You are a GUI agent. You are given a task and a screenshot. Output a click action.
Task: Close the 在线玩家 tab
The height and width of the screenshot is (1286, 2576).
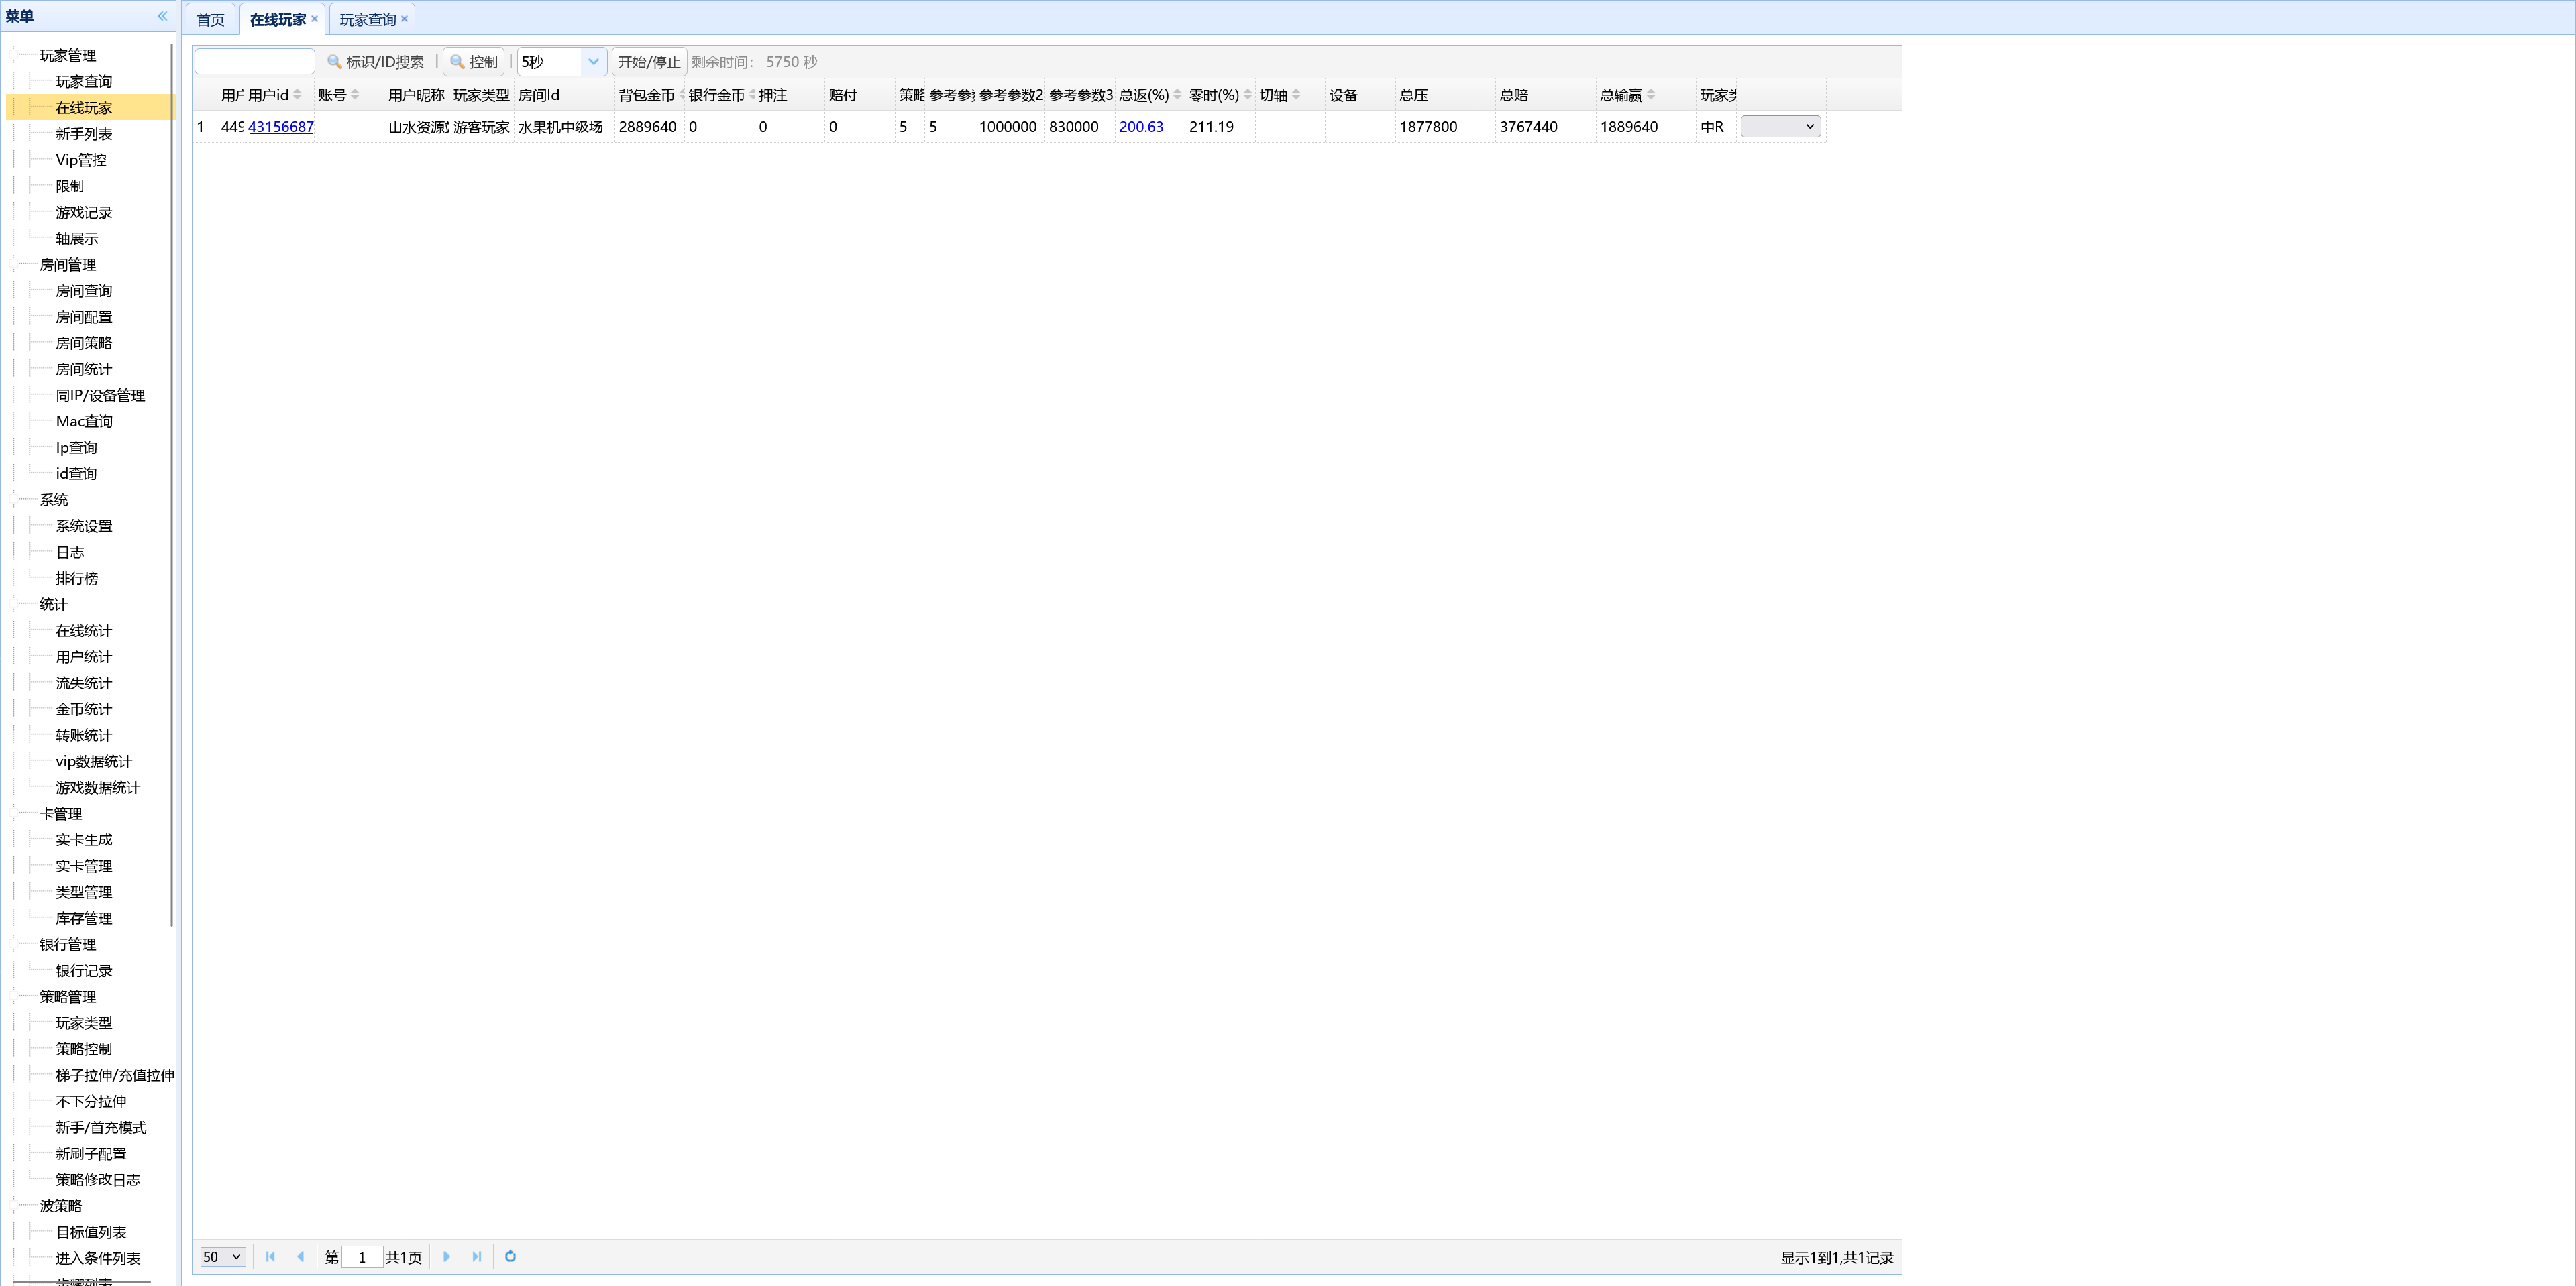(315, 19)
